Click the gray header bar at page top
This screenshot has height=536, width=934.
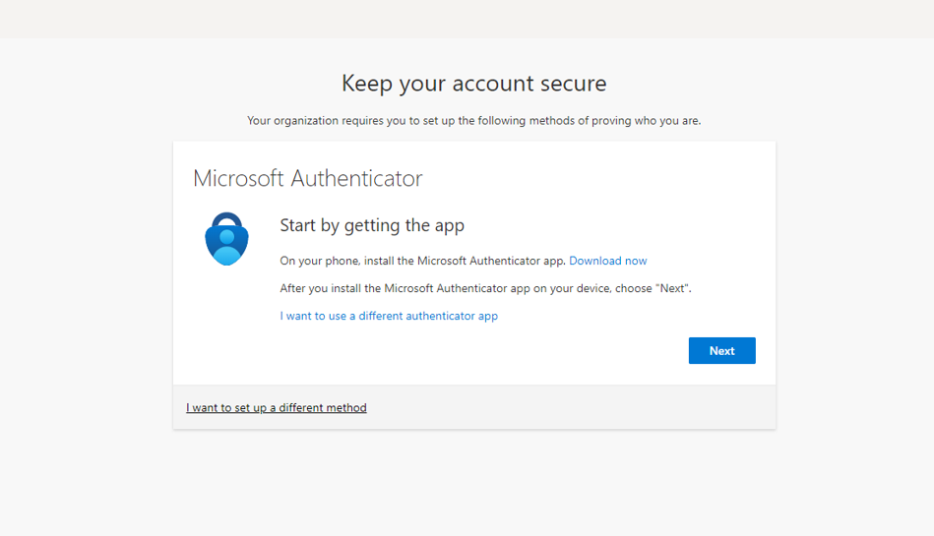pos(467,19)
